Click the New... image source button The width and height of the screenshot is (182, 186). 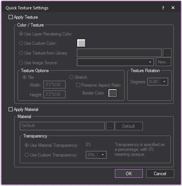coord(163,62)
